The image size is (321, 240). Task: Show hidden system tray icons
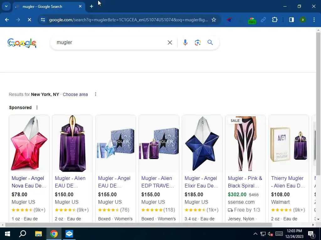[x=255, y=234]
